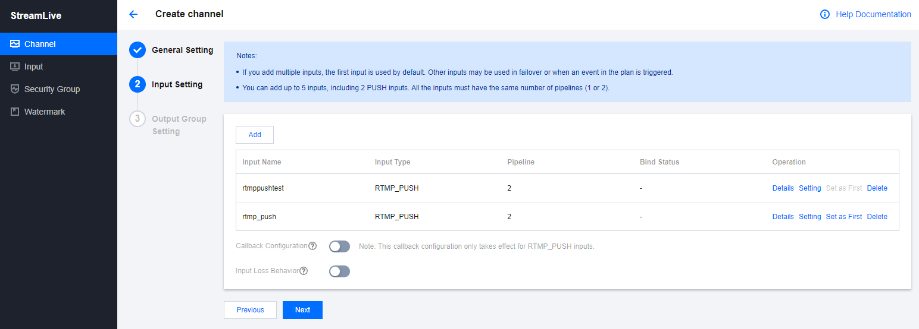Click the Input Loss Behavior help icon
This screenshot has height=329, width=919.
304,271
